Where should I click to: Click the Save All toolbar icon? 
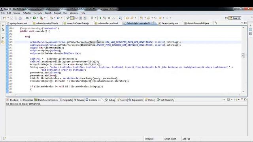click(x=16, y=18)
